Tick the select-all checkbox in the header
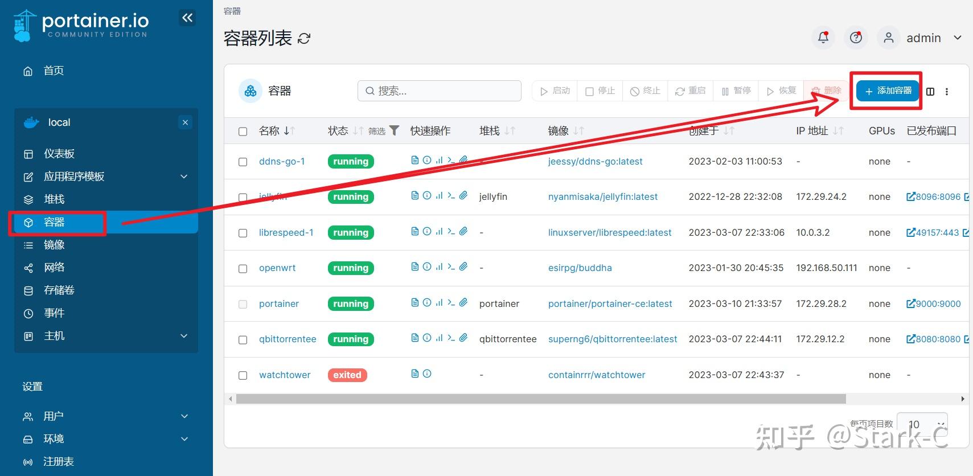This screenshot has width=973, height=476. pyautogui.click(x=243, y=132)
